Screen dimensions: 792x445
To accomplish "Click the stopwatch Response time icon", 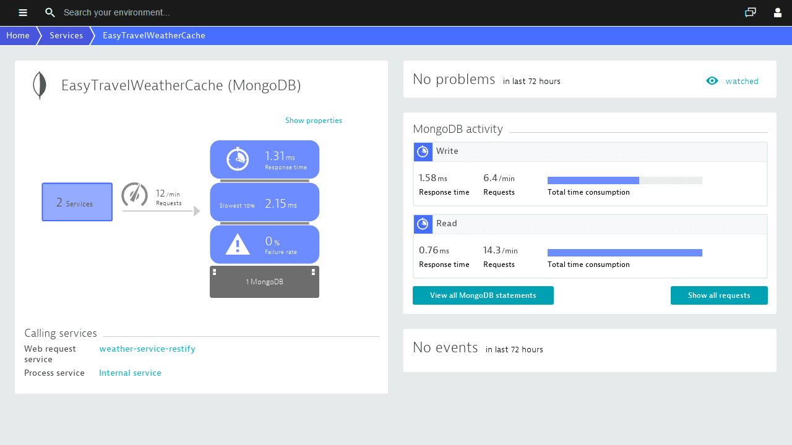I will [238, 159].
